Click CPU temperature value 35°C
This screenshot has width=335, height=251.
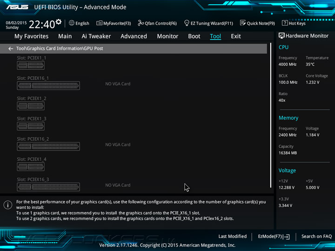[x=310, y=64]
